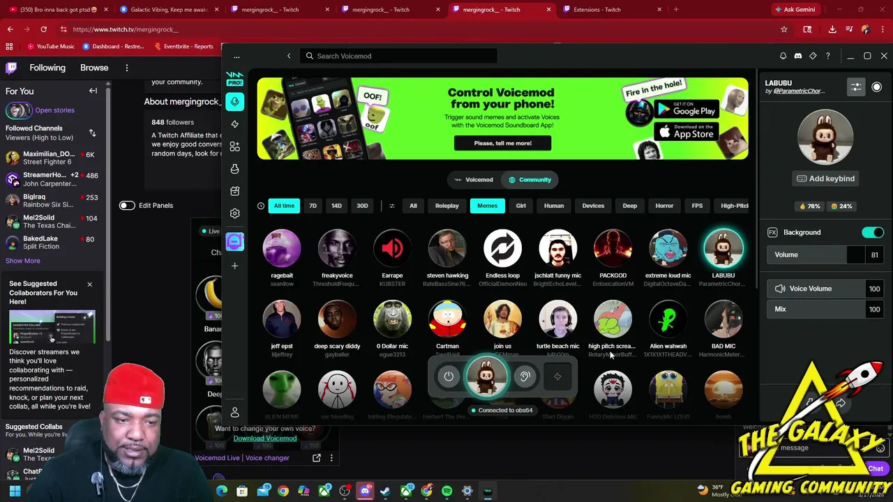Open the @ParametricChor... author link
Screen dimensions: 893x502
click(x=799, y=91)
